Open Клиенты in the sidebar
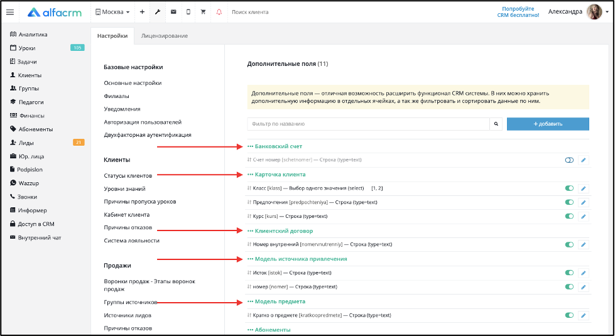This screenshot has width=615, height=336. [x=26, y=75]
